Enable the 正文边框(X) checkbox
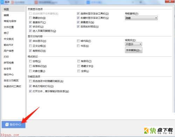175x137 pixels. tap(30, 46)
